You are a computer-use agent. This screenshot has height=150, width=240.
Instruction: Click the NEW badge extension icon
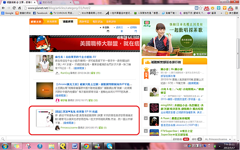point(230,8)
